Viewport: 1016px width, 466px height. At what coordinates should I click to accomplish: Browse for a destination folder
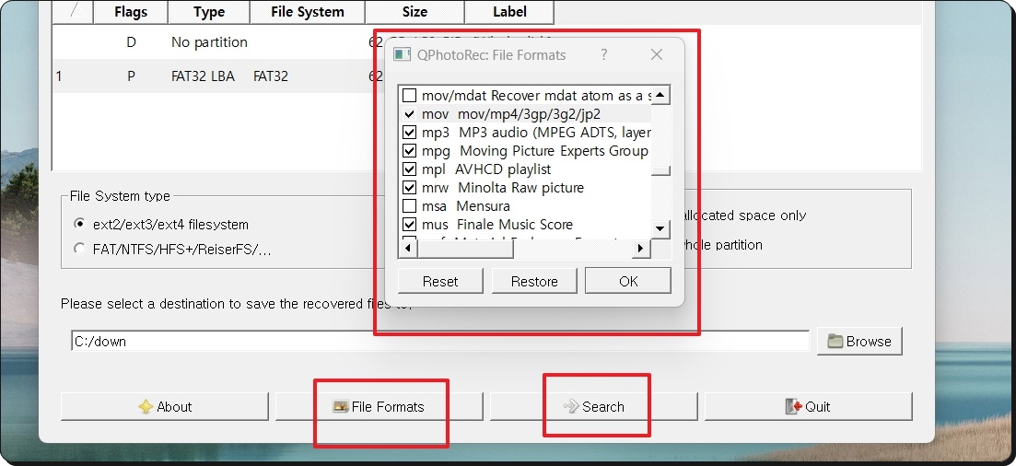pyautogui.click(x=859, y=342)
